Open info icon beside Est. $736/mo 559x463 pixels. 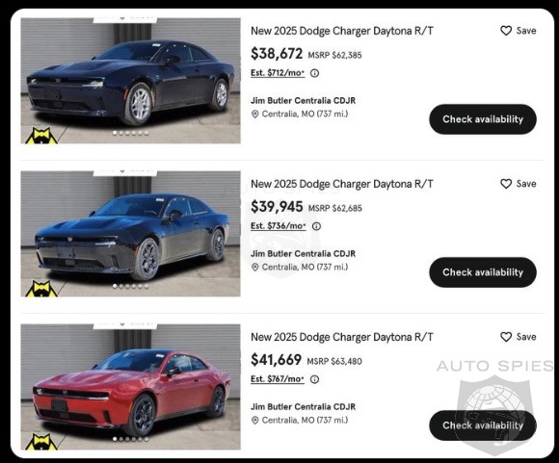coord(316,226)
